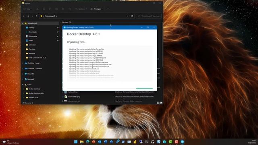Expand the OneDrive - Personal node
Viewport: 258px width, 145px height.
pyautogui.click(x=23, y=68)
